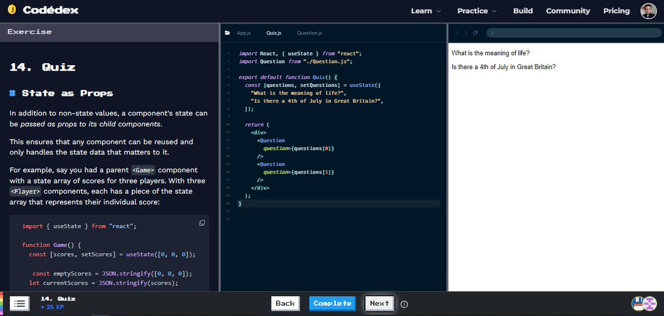
Task: Click the Next button
Action: tap(380, 303)
